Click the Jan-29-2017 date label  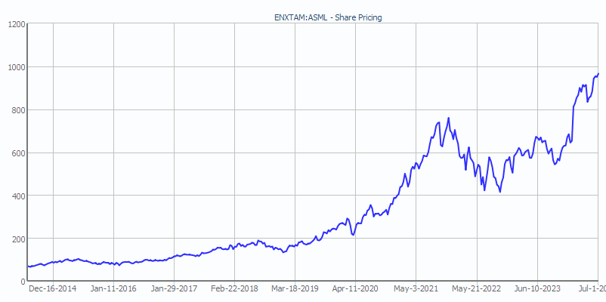coord(174,288)
